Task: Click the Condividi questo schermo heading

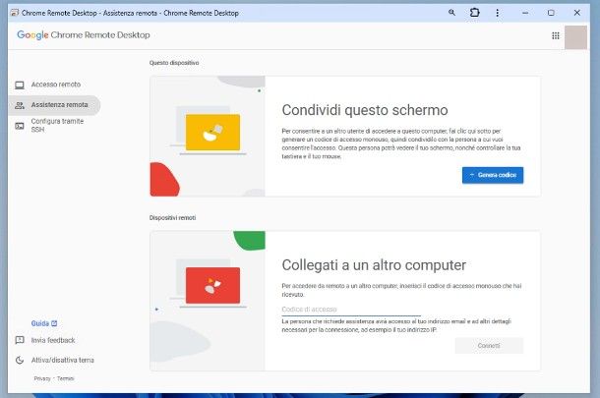Action: (x=365, y=110)
